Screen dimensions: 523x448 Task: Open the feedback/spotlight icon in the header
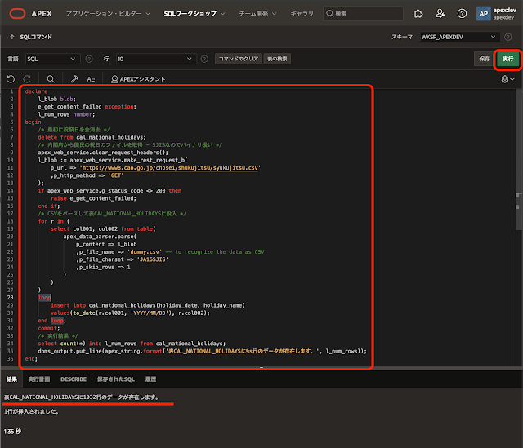pos(418,13)
